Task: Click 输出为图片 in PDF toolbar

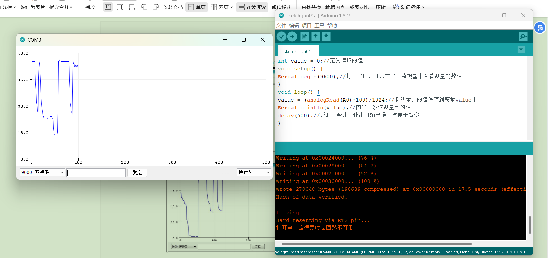Action: 33,7
